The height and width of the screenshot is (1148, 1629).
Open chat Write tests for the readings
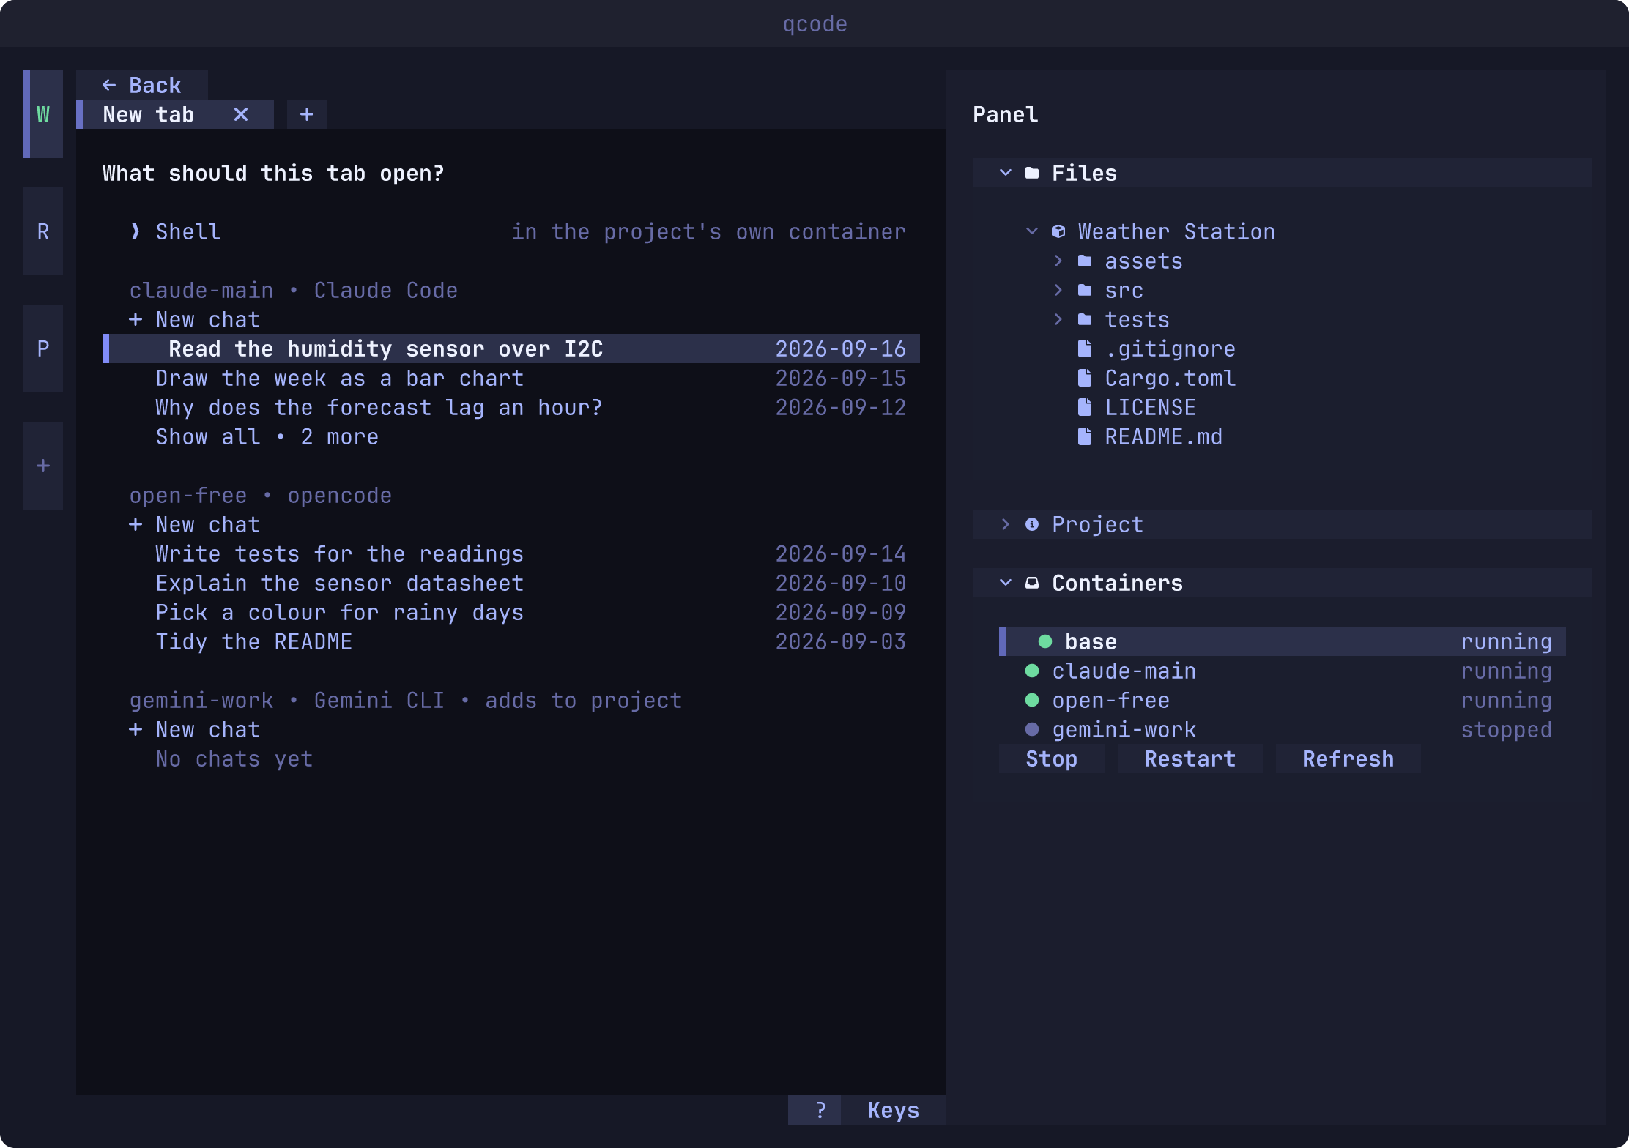tap(511, 553)
